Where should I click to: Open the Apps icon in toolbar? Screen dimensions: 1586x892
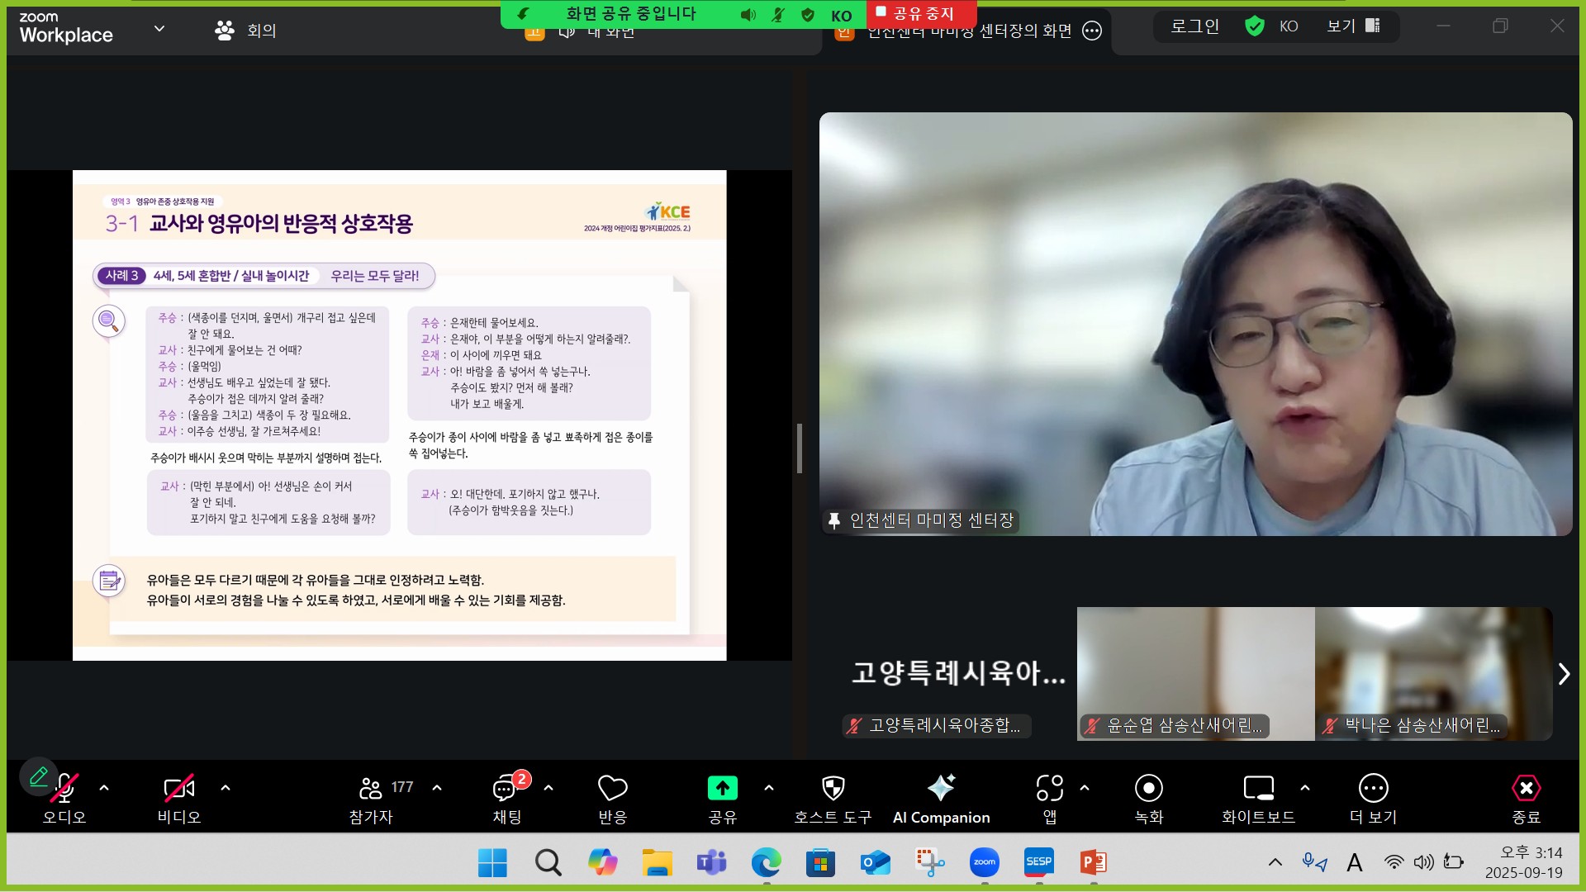click(1049, 789)
